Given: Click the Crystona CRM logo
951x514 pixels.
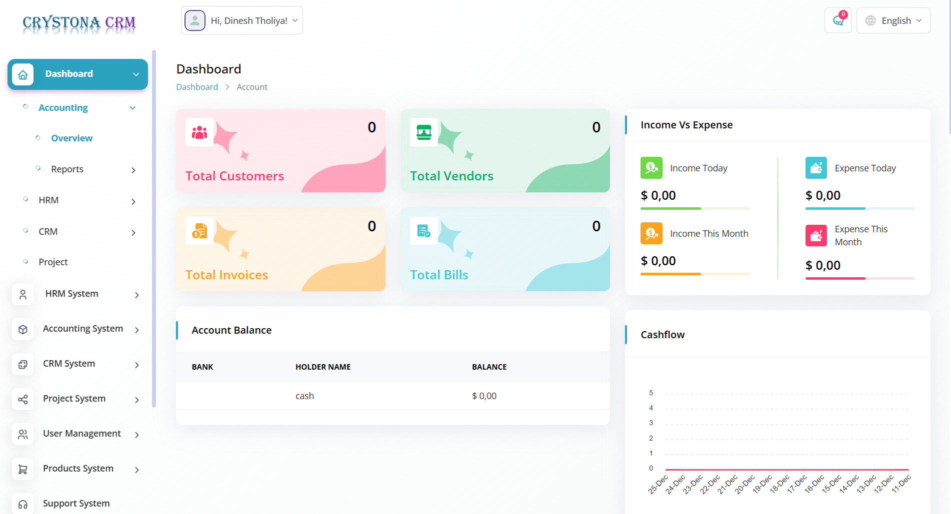Looking at the screenshot, I should (79, 23).
